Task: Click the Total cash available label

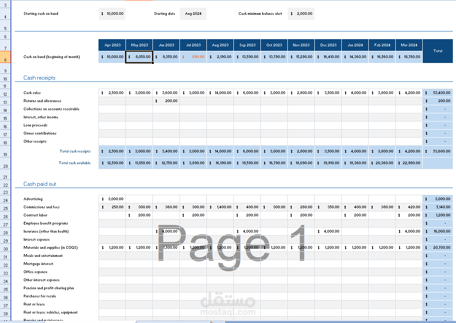Action: [x=75, y=163]
